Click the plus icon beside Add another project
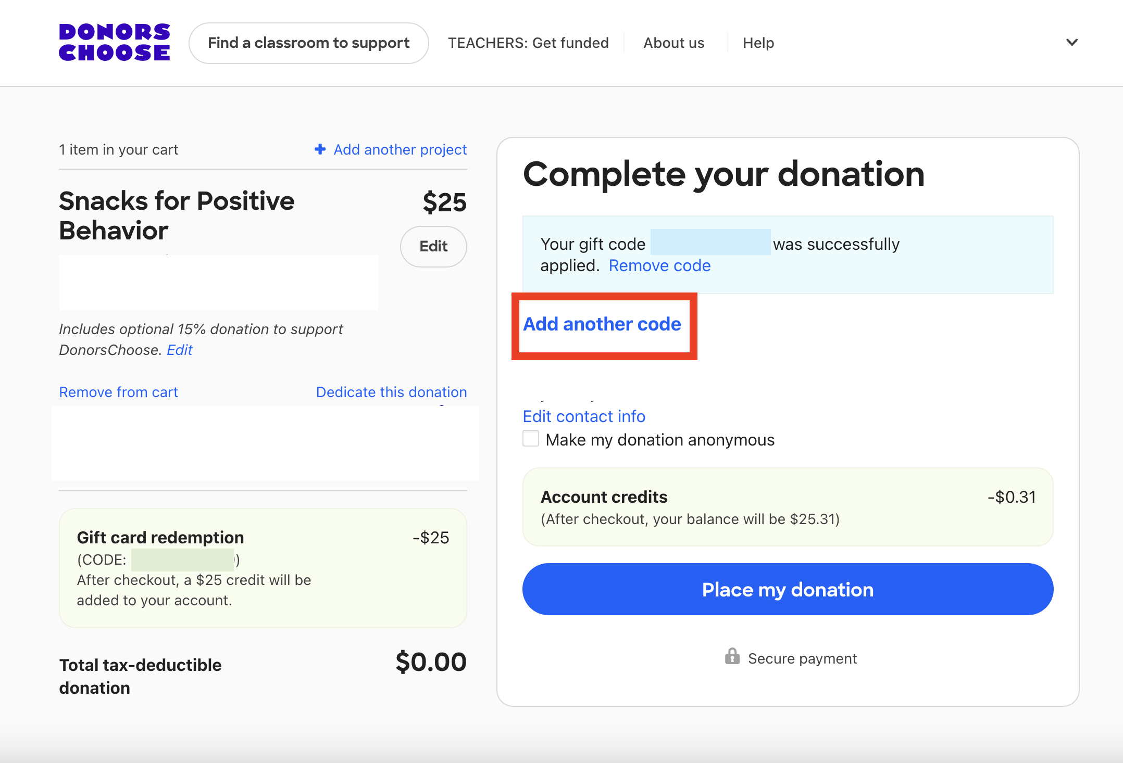 (320, 149)
